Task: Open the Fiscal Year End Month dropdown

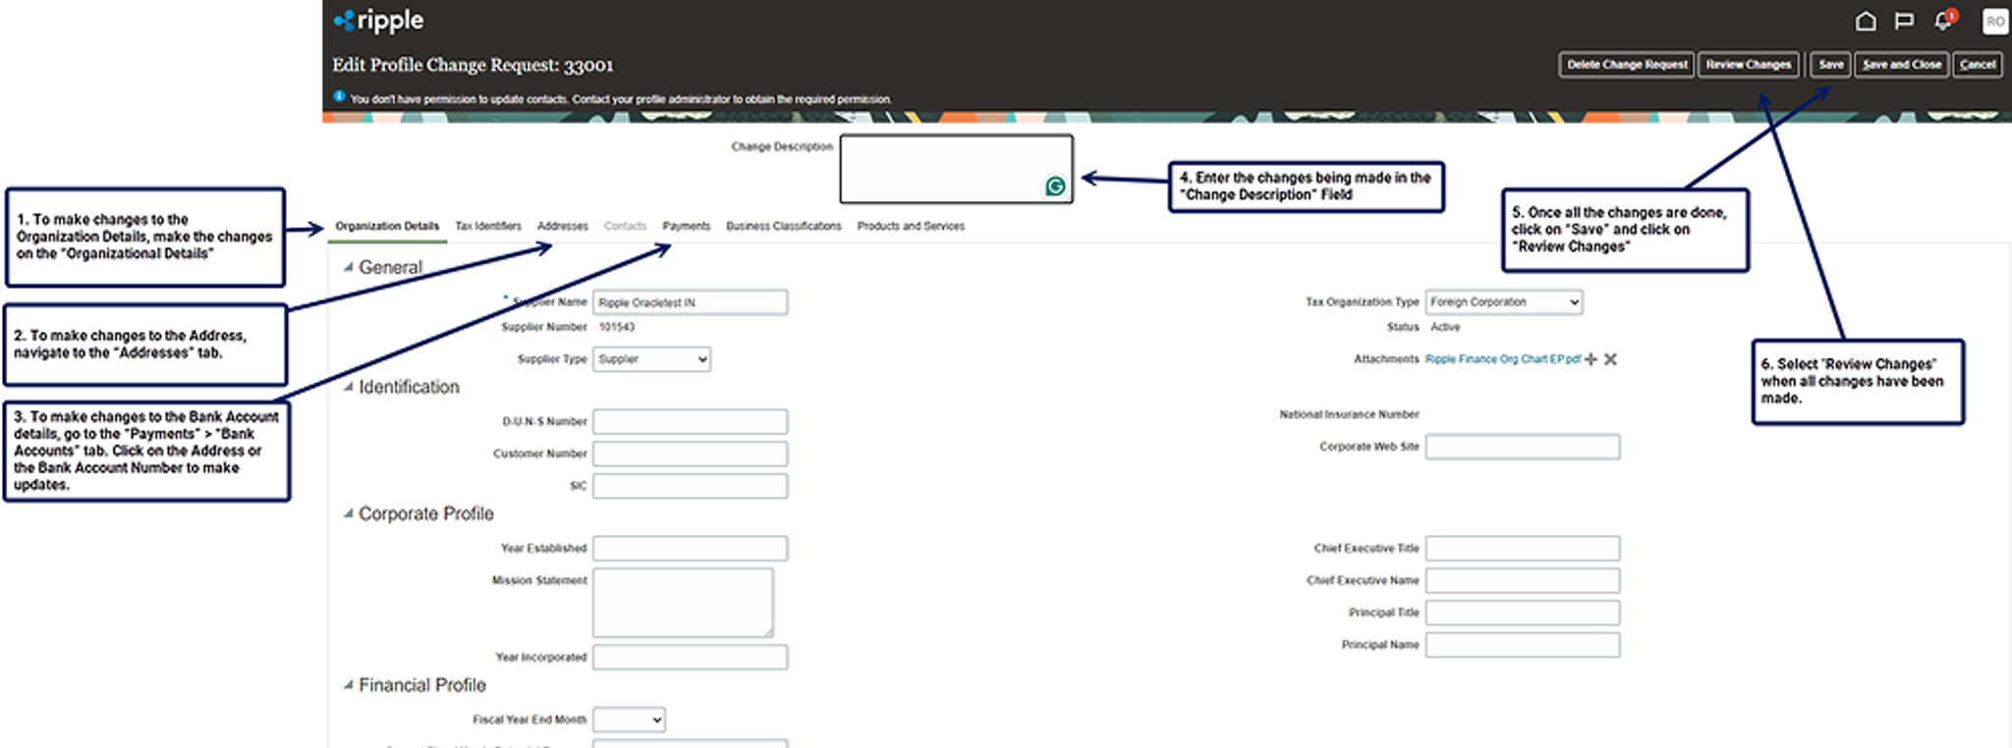Action: (629, 720)
